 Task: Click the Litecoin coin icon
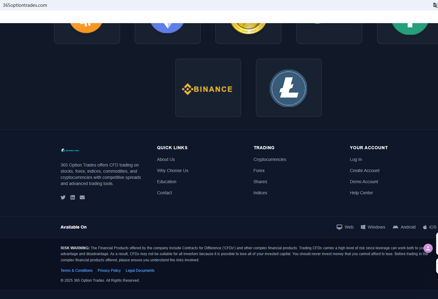click(288, 88)
